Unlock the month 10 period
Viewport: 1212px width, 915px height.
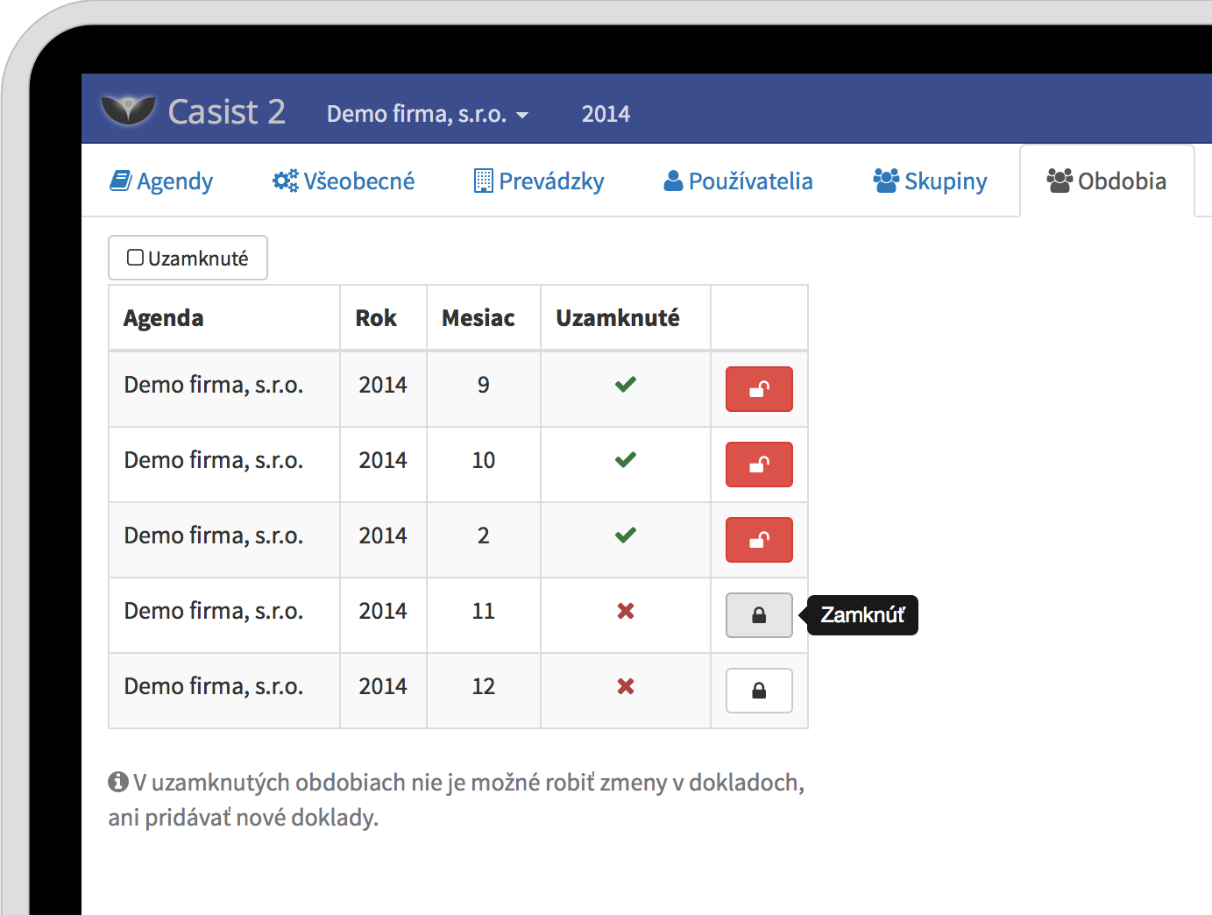click(759, 465)
